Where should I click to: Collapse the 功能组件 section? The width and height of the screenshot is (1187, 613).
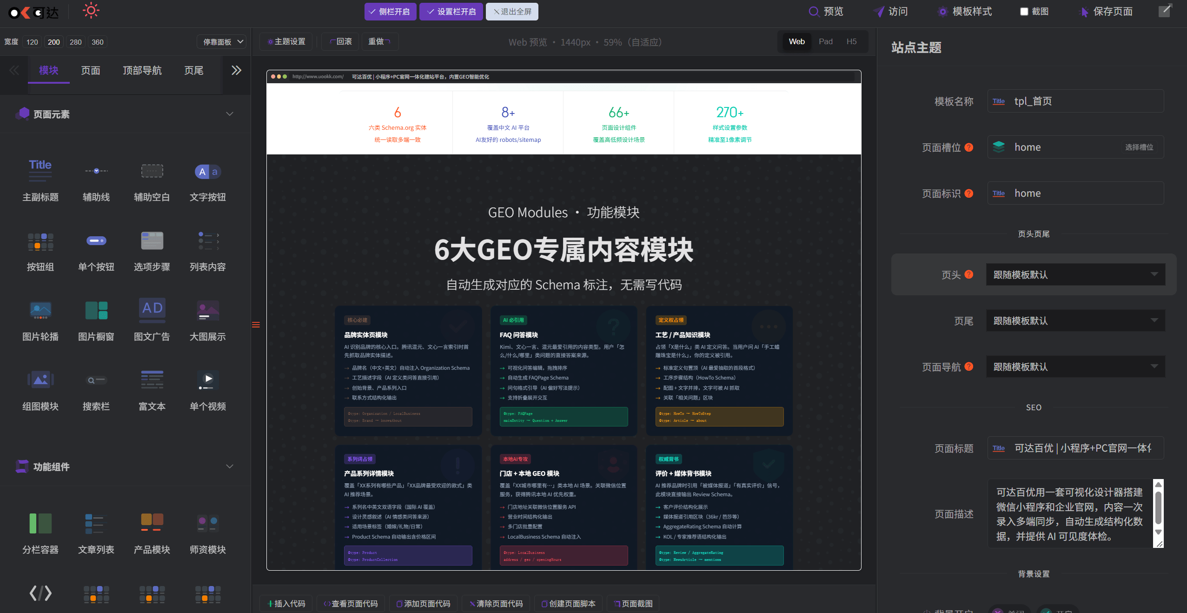click(x=230, y=466)
